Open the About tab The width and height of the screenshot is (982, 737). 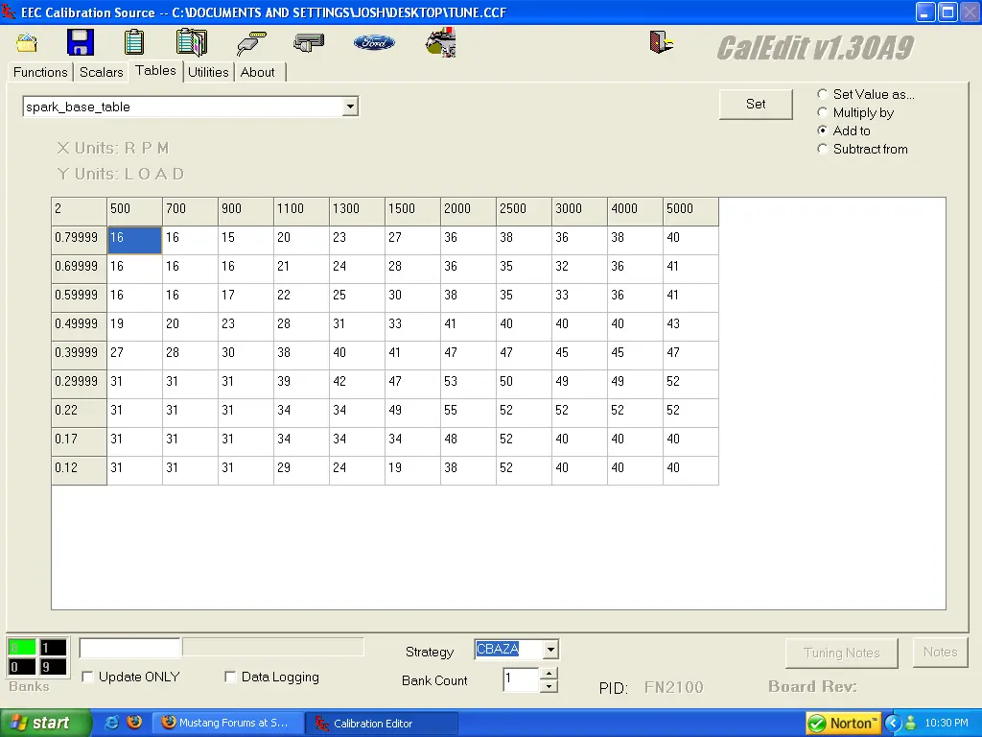coord(257,72)
